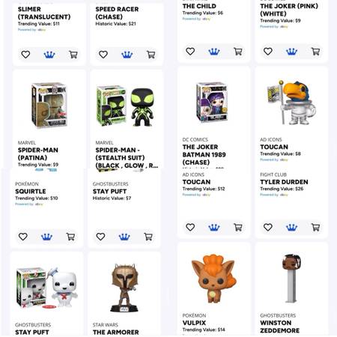This screenshot has height=337, width=337.
Task: Open Spider-Man Stealth Suit title link
Action: [127, 158]
